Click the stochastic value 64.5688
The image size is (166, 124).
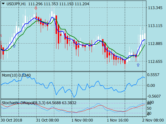tap(54, 103)
